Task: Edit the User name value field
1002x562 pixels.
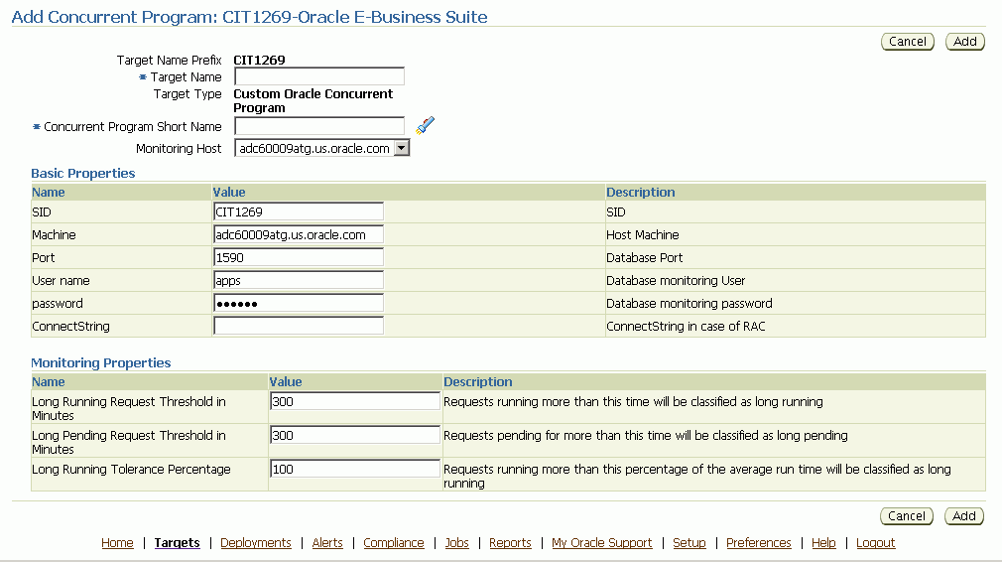Action: 299,280
